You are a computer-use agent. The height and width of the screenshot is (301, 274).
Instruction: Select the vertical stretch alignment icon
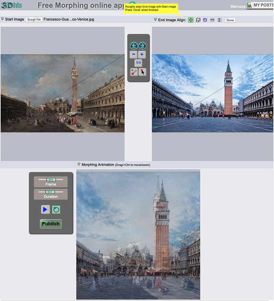(219, 20)
